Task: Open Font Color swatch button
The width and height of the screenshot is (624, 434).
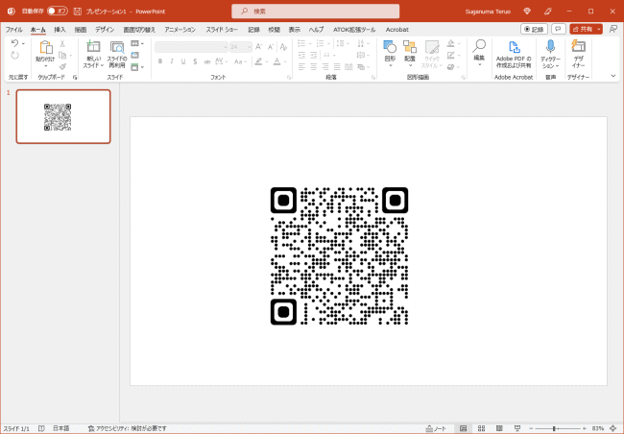Action: 277,61
